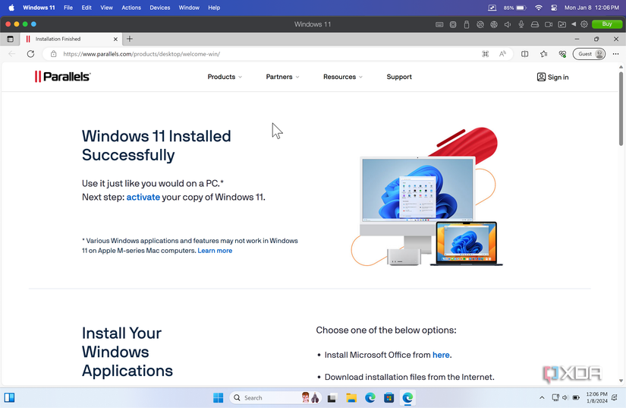Collapse Parallels toolbar icons with the triangle arrow

(x=574, y=24)
